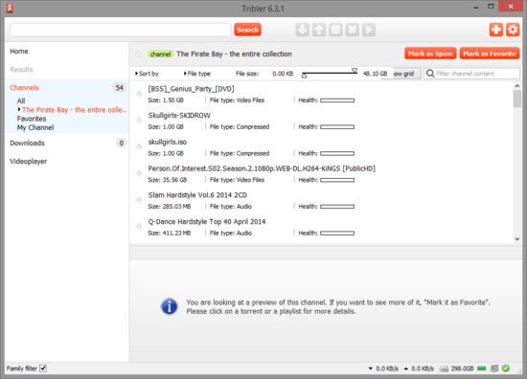This screenshot has width=527, height=379.
Task: Click the green connection bar indicator
Action: tap(482, 368)
